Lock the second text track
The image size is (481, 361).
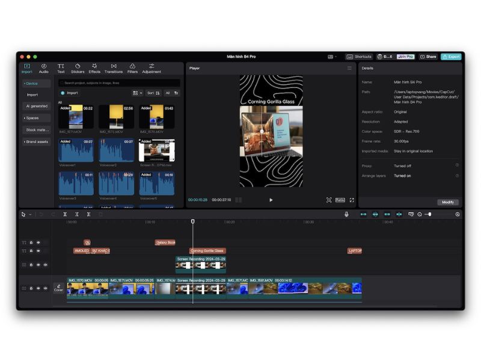tap(31, 251)
